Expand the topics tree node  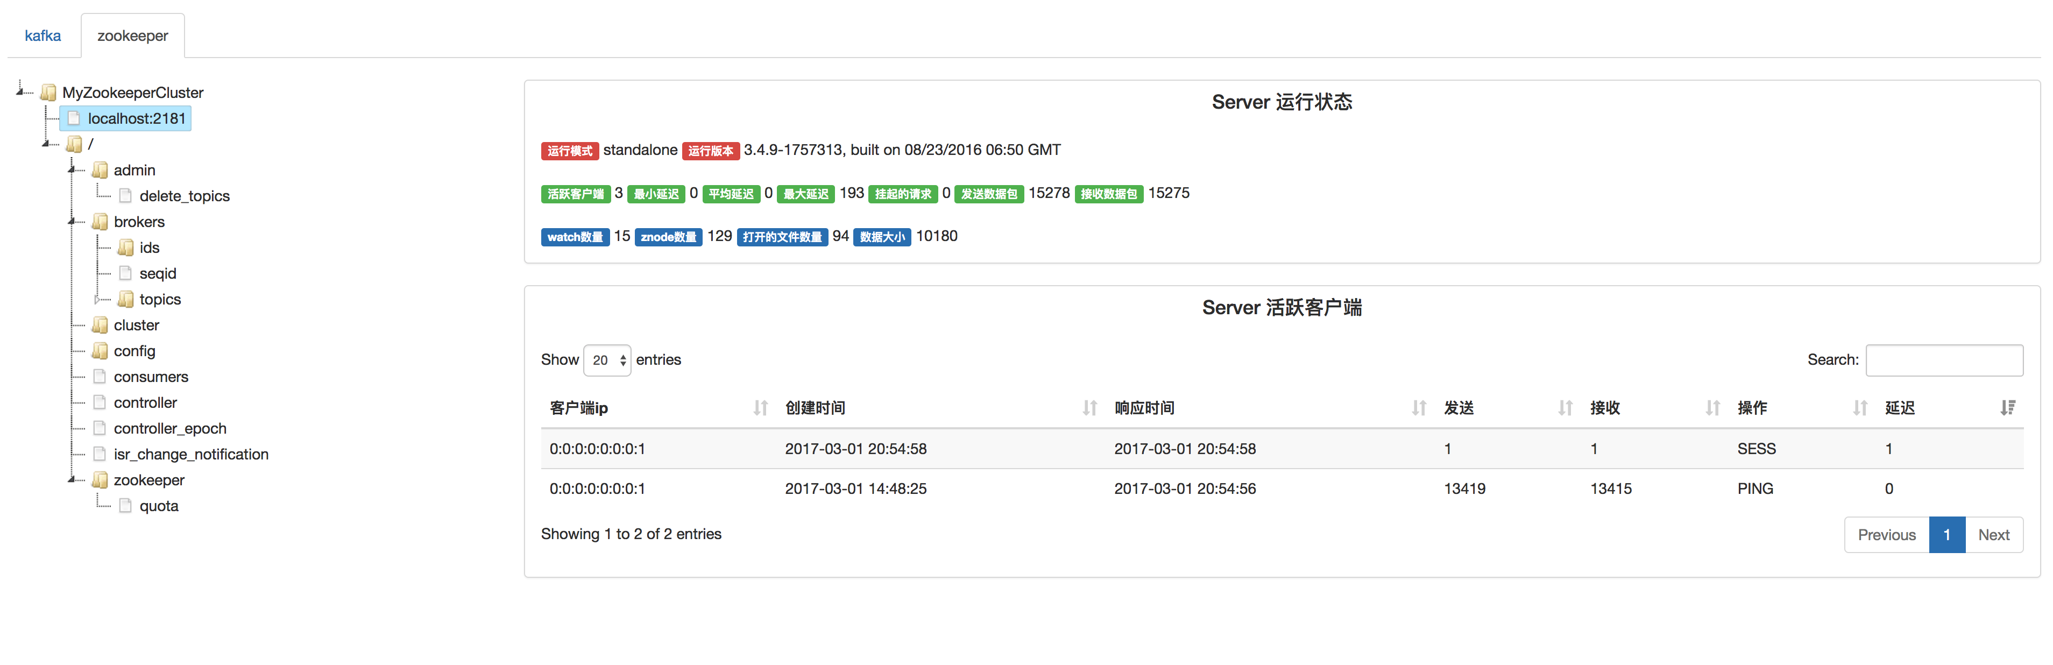(x=97, y=300)
